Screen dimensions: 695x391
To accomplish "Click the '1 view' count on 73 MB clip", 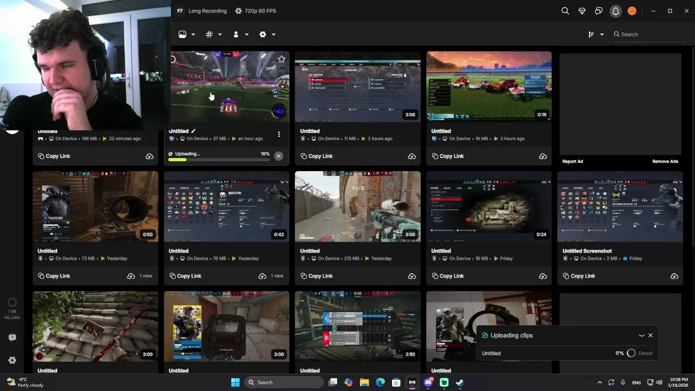I will [x=146, y=276].
